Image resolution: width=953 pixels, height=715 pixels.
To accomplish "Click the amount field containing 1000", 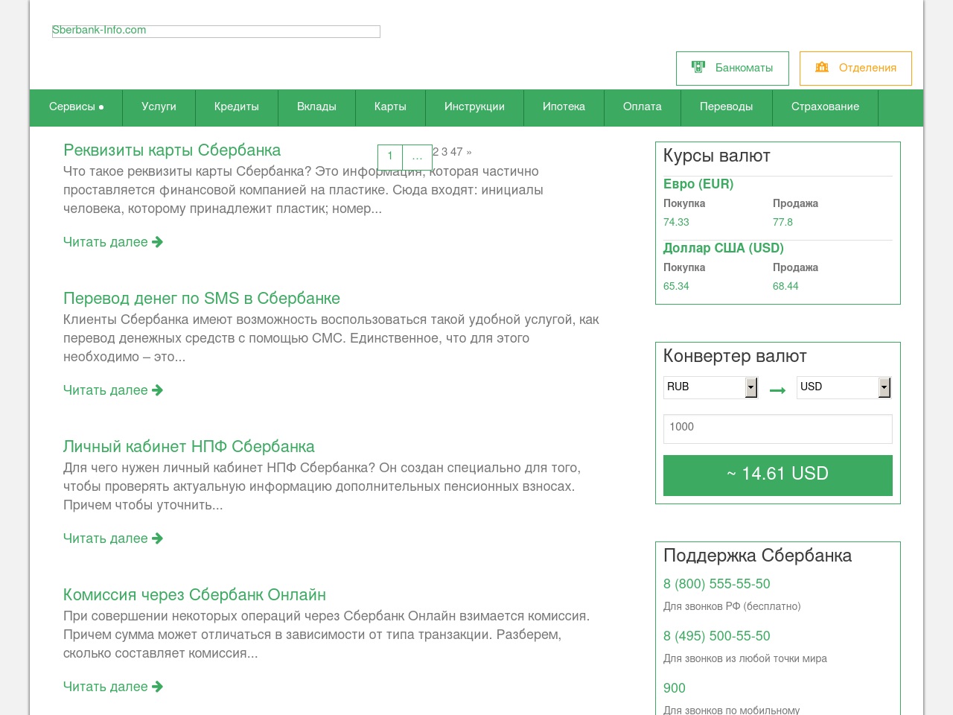I will tap(777, 428).
